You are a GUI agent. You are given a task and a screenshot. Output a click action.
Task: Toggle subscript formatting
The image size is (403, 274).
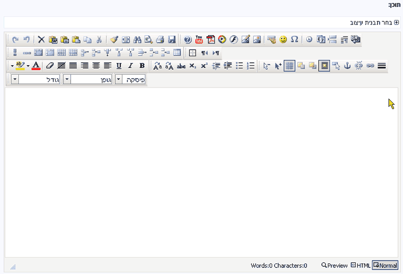point(193,66)
